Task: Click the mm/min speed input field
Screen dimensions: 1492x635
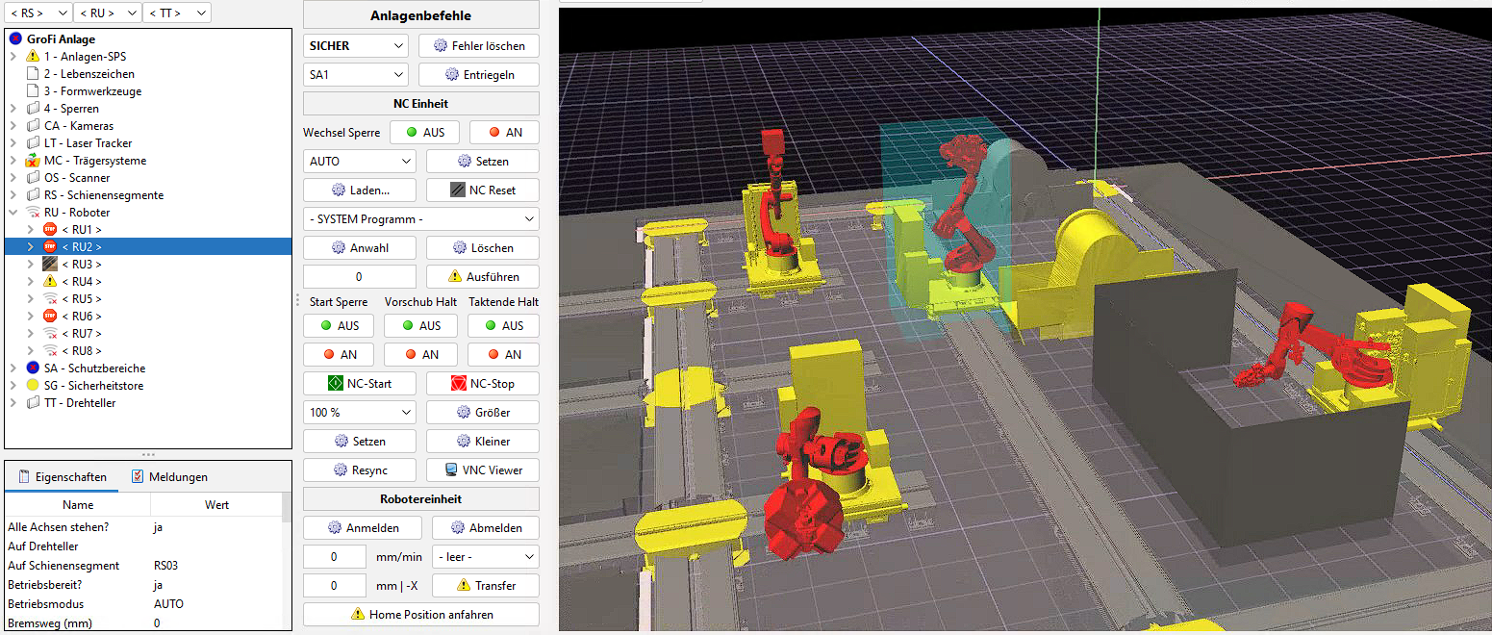Action: pos(334,557)
